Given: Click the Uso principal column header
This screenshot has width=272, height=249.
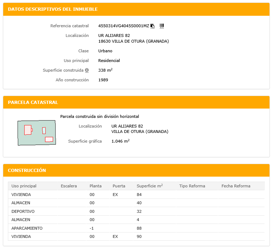Looking at the screenshot, I should point(24,186).
